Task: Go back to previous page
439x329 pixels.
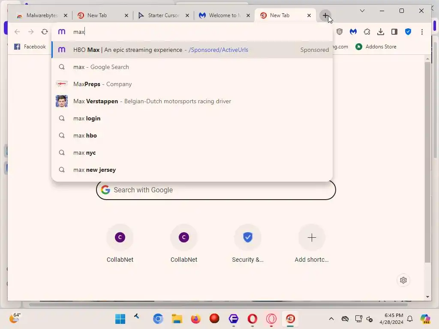Action: coord(17,32)
